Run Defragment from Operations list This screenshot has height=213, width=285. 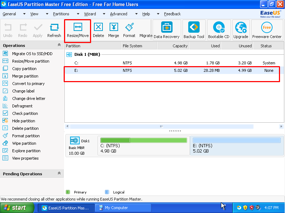(22, 106)
